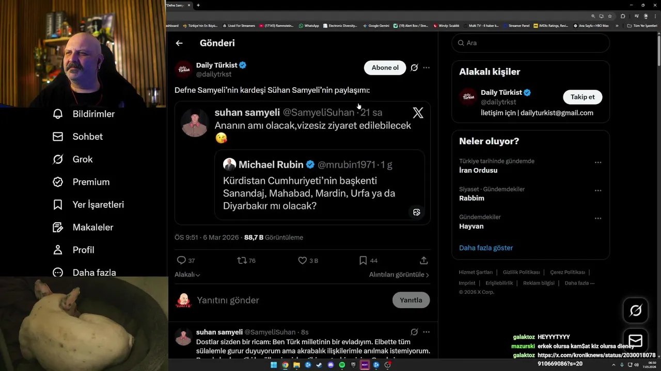Open suhan samyeli avatar in embedded tweet
The width and height of the screenshot is (661, 371).
[195, 123]
